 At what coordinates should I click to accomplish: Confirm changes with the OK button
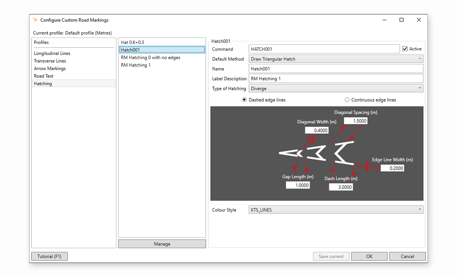[369, 256]
